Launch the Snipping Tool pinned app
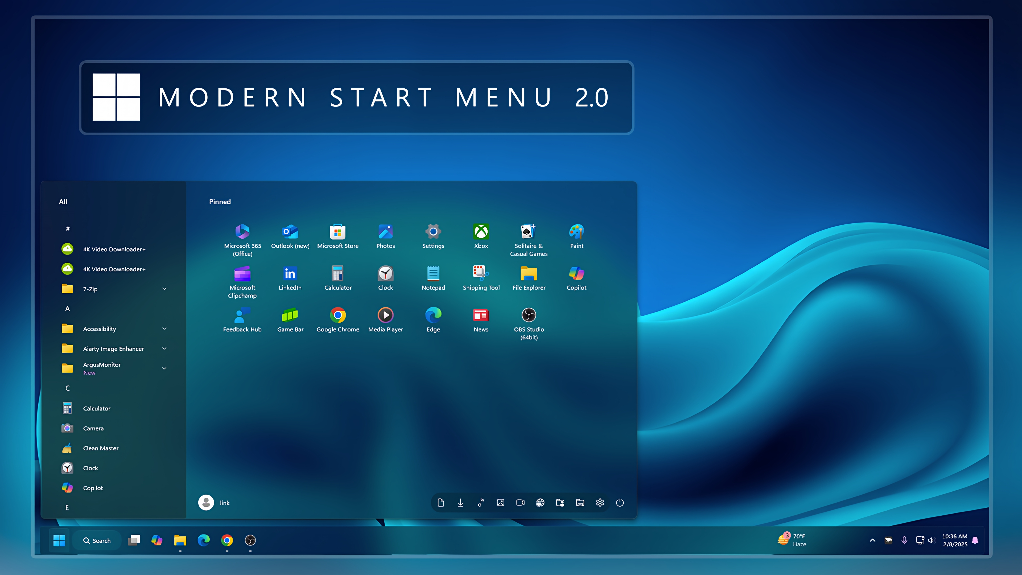The height and width of the screenshot is (575, 1022). [x=481, y=273]
